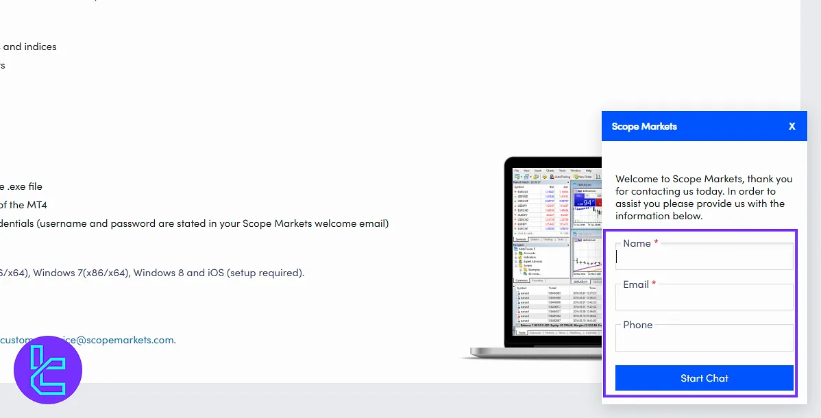Select the Accounts item in Navigator
The height and width of the screenshot is (418, 821).
coord(528,251)
